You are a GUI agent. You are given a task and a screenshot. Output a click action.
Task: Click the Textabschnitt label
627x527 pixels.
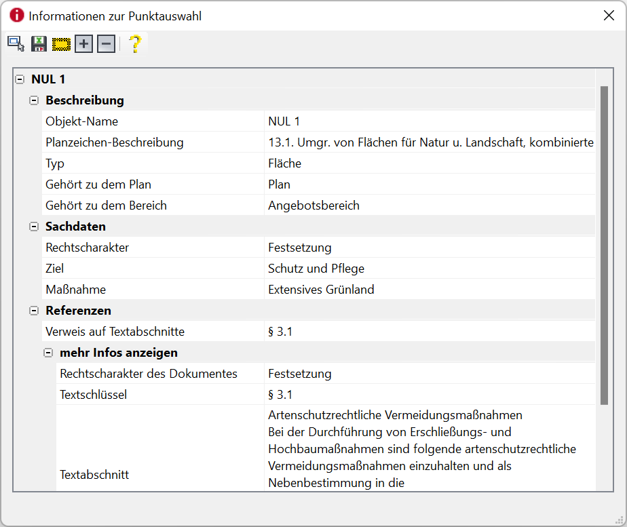(94, 475)
